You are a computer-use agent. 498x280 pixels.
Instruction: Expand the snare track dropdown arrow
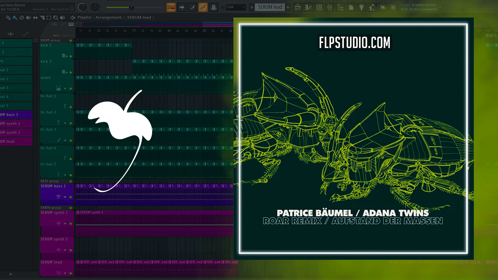coord(65,89)
